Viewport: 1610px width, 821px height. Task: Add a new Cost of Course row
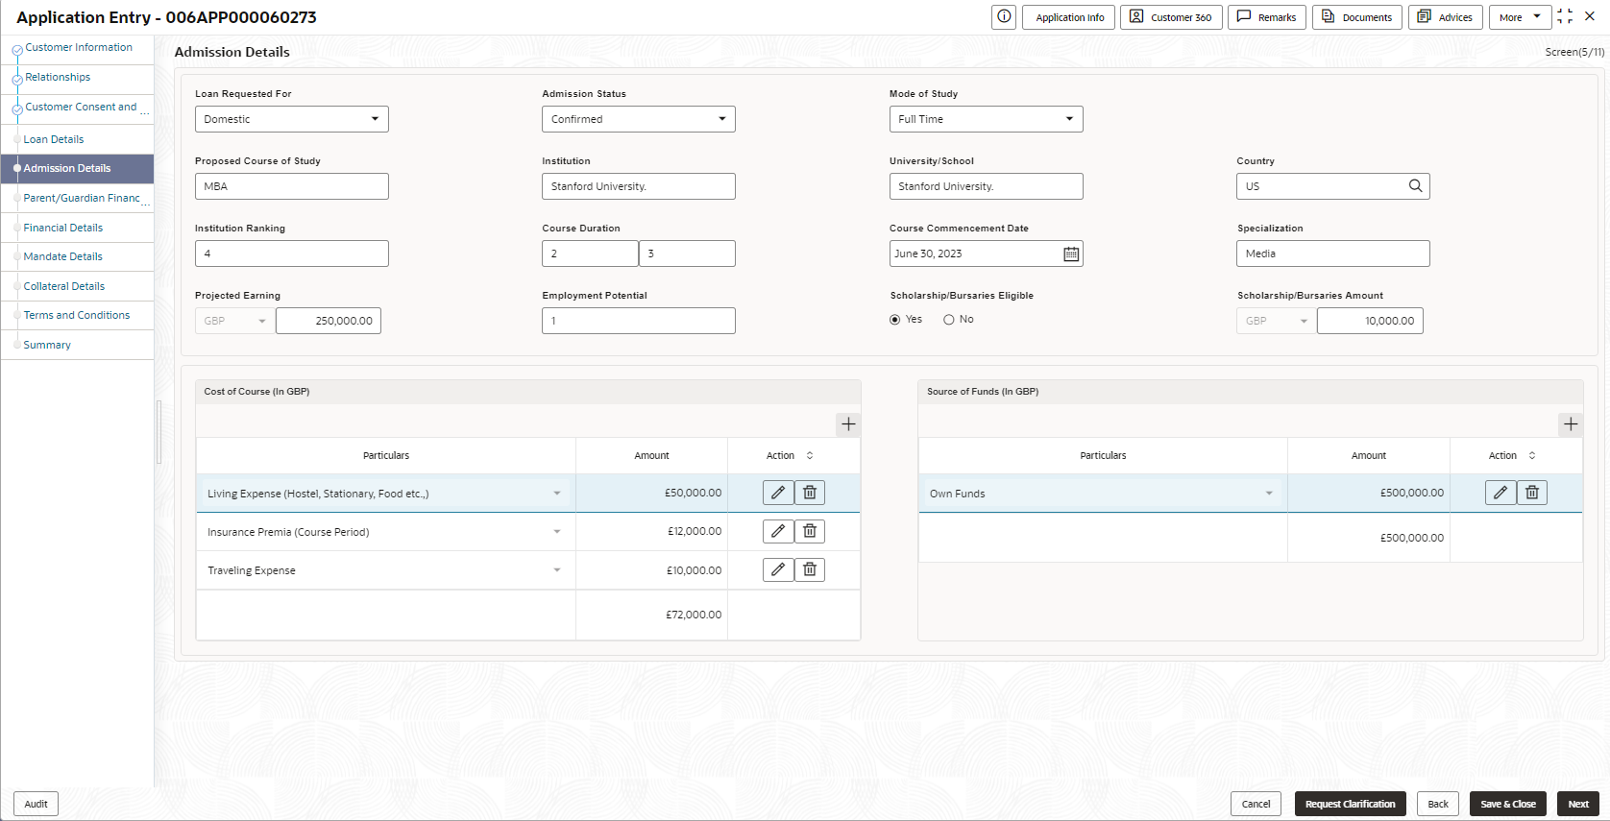coord(848,423)
